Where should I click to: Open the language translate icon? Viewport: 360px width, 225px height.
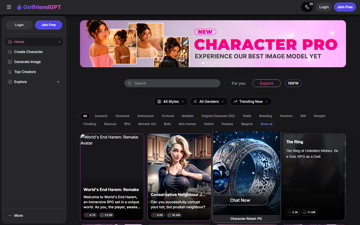point(307,7)
